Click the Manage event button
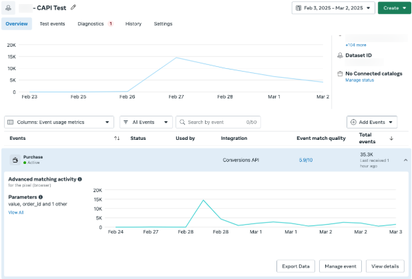This screenshot has width=412, height=279. [341, 266]
